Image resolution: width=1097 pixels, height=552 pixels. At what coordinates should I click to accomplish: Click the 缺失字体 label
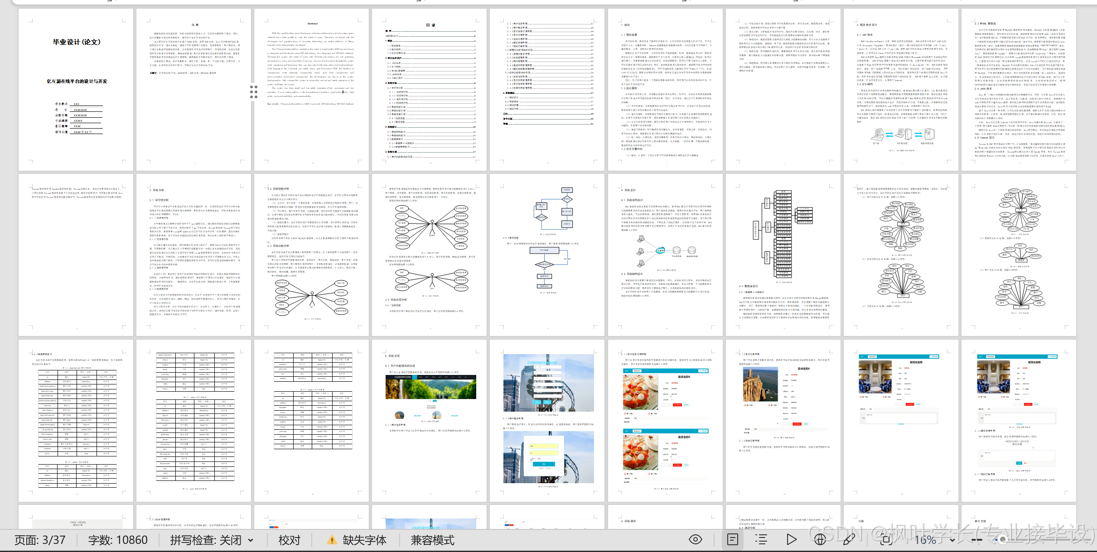[364, 540]
